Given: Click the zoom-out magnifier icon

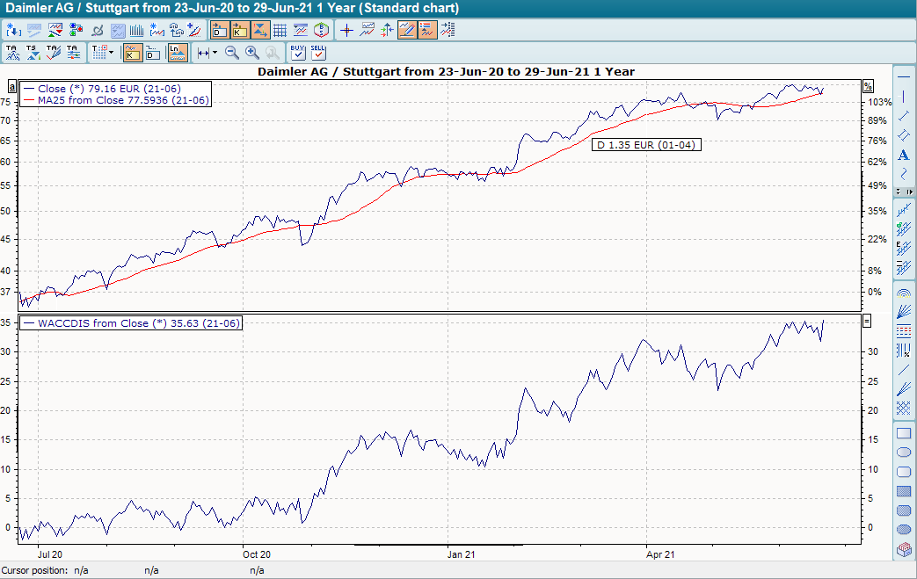Looking at the screenshot, I should click(230, 53).
